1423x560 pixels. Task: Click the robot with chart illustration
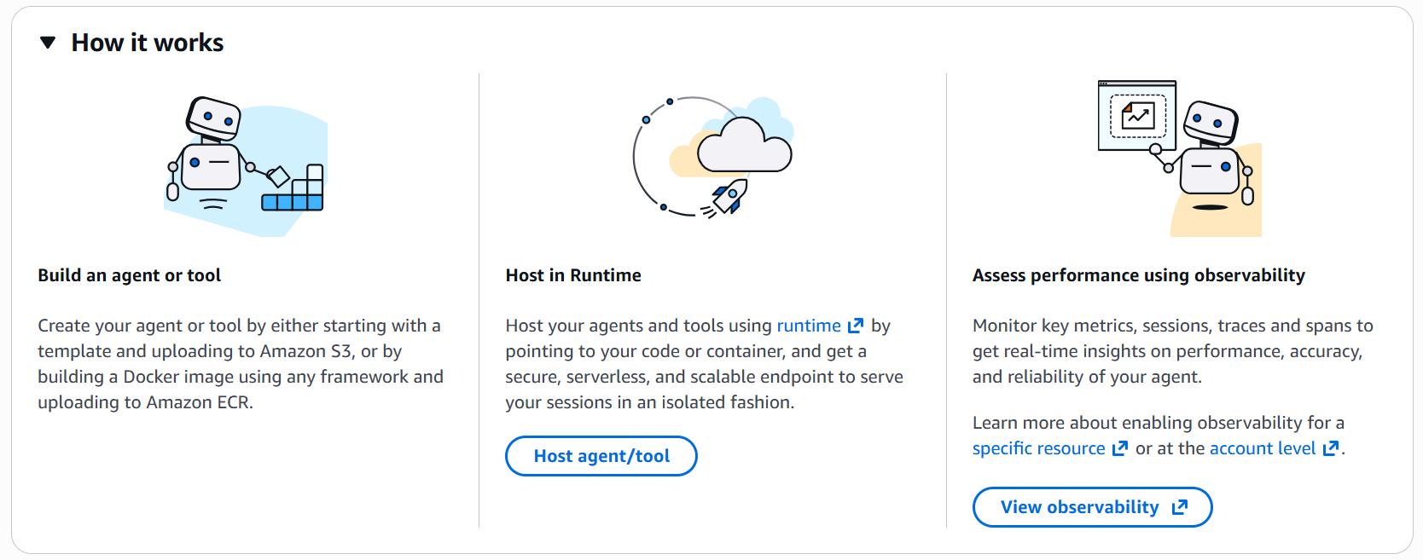(1179, 159)
